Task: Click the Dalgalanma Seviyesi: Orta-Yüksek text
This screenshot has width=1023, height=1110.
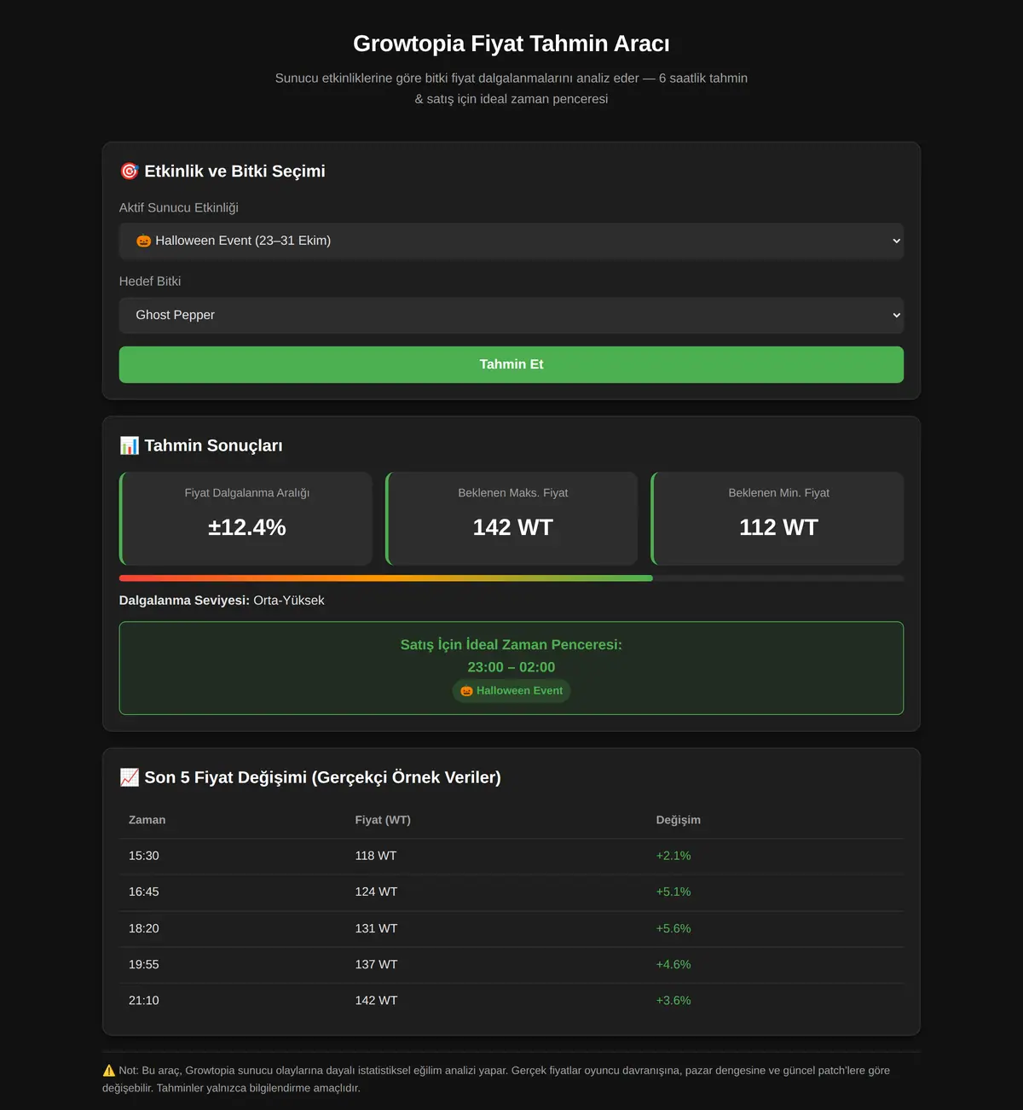Action: point(222,601)
